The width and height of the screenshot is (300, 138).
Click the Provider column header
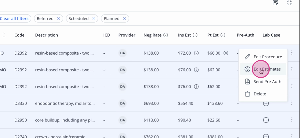(127, 35)
